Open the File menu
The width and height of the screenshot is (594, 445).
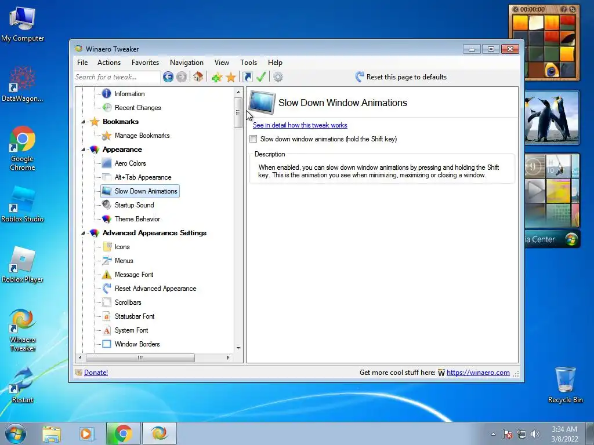[82, 63]
